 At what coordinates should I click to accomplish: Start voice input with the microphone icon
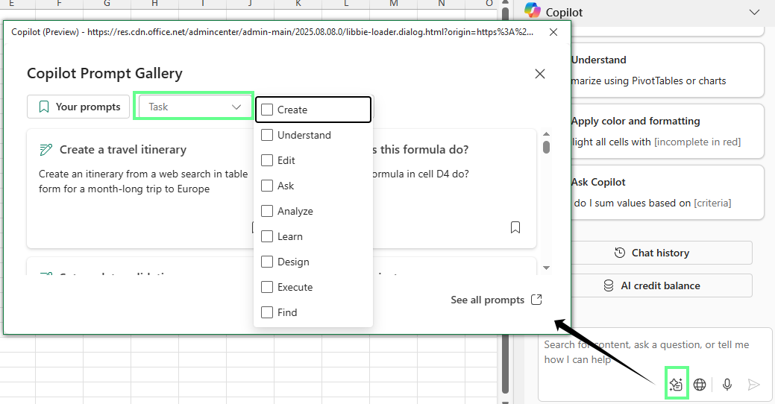click(727, 385)
